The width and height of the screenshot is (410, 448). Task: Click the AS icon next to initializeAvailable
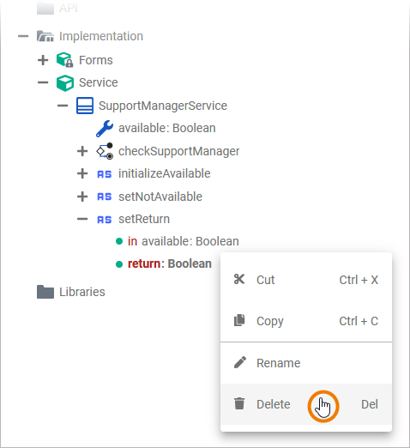(x=105, y=174)
